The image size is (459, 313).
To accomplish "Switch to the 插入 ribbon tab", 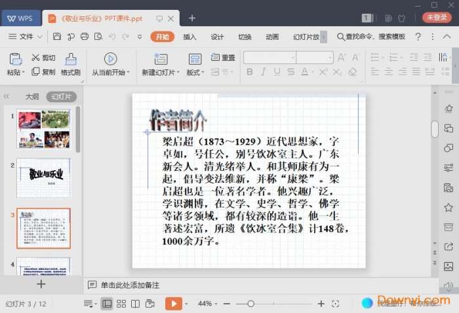I will coord(190,37).
